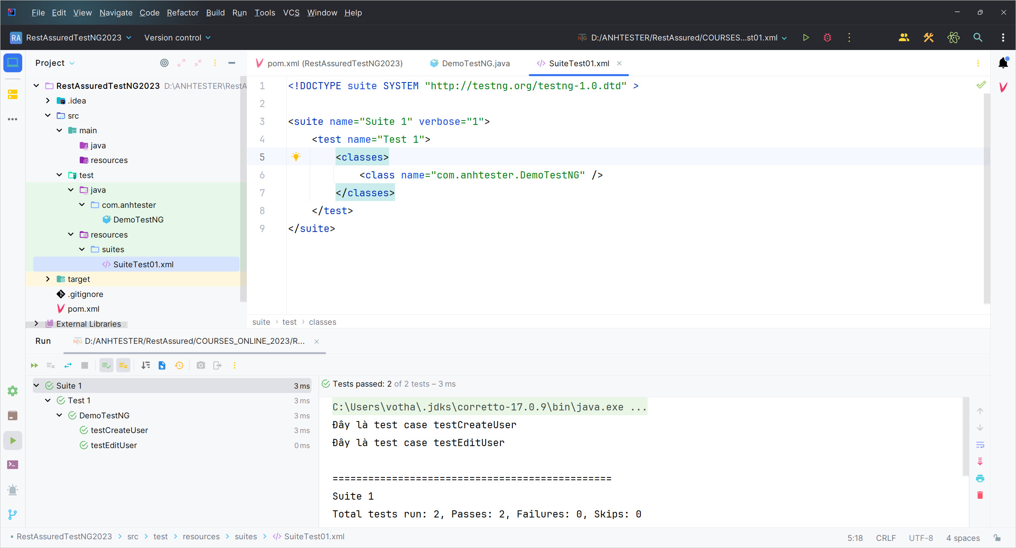
Task: Toggle Show Ignored tests filter
Action: click(123, 365)
